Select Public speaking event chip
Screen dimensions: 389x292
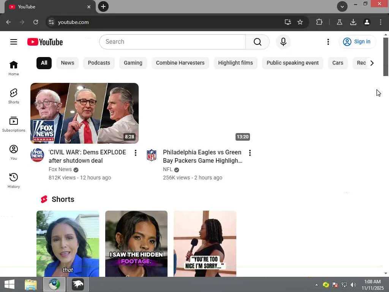pos(293,63)
